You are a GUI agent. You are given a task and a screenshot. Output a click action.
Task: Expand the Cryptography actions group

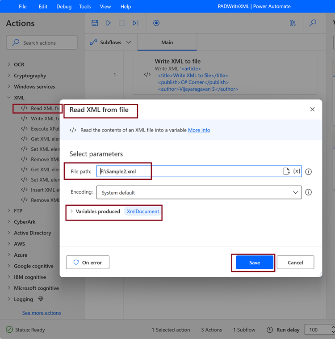9,76
